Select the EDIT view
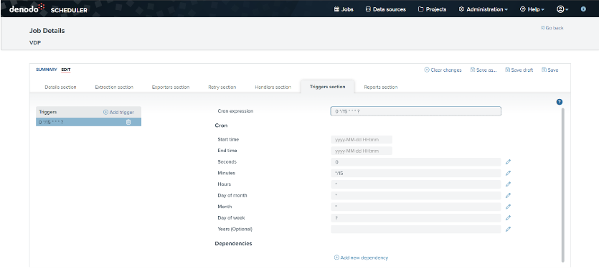 point(66,70)
